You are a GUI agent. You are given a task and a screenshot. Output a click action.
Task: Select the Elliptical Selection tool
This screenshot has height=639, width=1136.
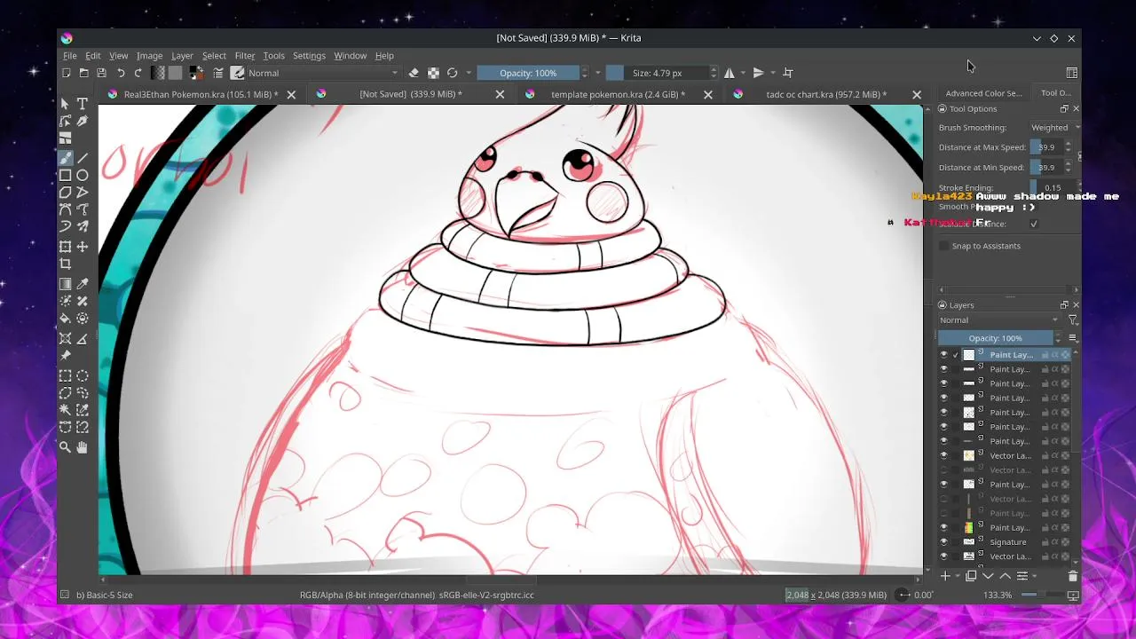pos(83,375)
